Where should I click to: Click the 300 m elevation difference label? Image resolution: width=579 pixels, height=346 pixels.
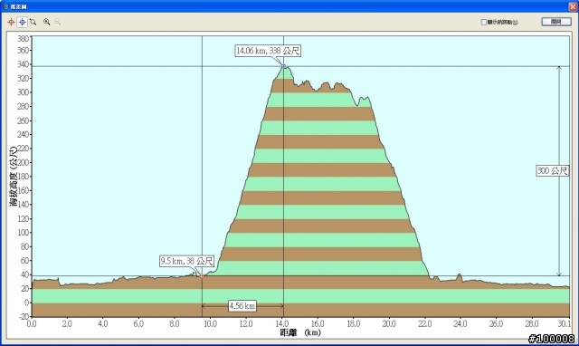(553, 170)
